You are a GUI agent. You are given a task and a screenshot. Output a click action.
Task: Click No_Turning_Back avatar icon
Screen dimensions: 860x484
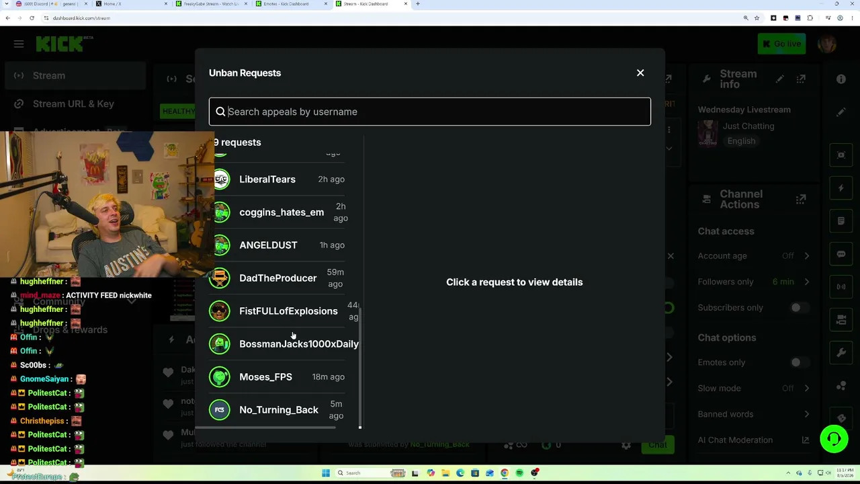(x=220, y=410)
